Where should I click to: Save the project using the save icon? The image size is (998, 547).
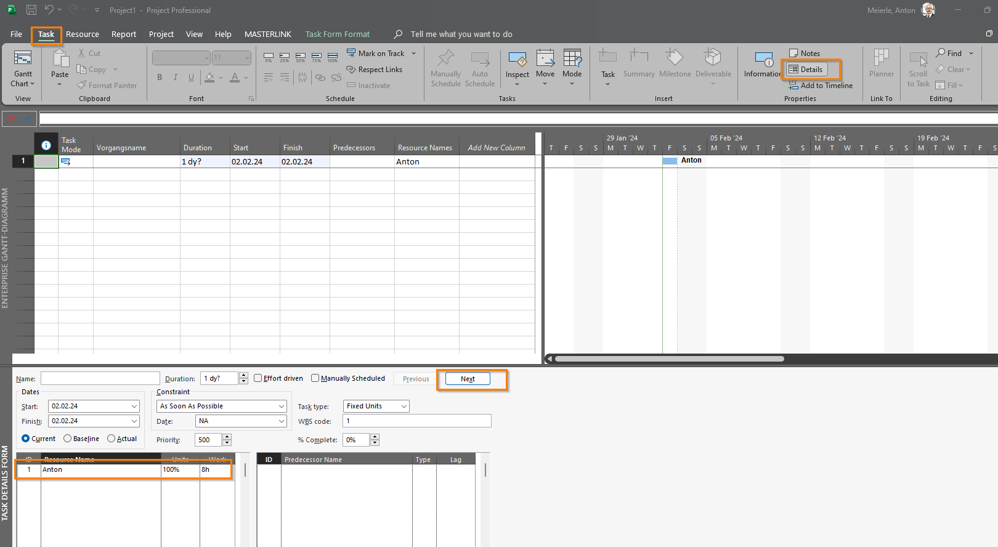(31, 10)
